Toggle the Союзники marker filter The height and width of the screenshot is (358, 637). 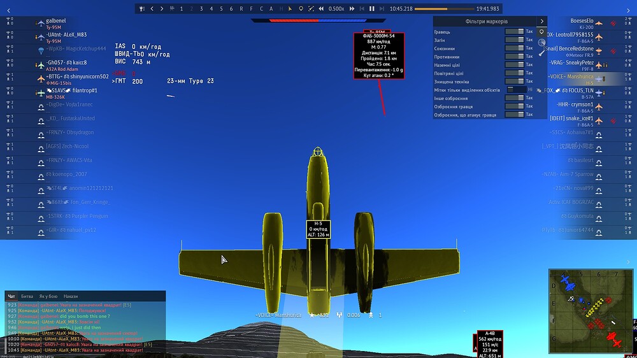pyautogui.click(x=514, y=48)
